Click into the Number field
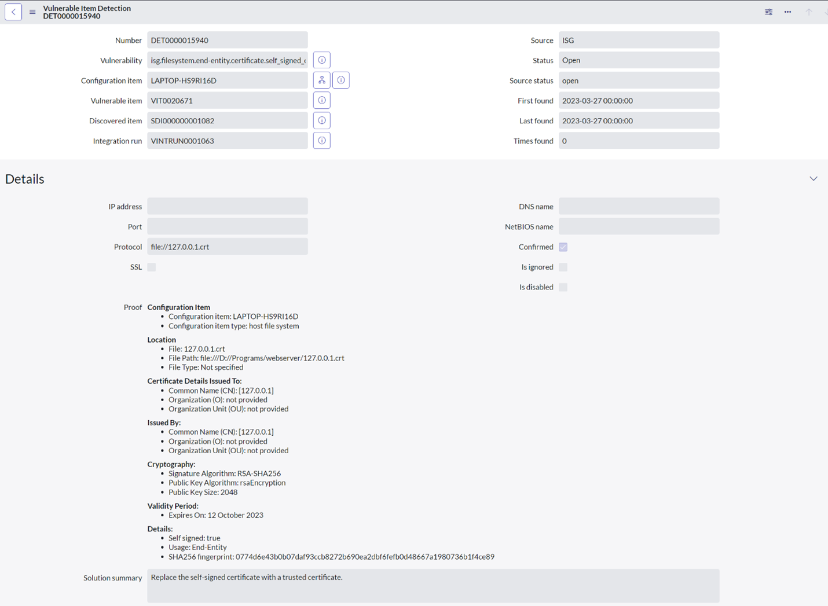 pos(227,39)
